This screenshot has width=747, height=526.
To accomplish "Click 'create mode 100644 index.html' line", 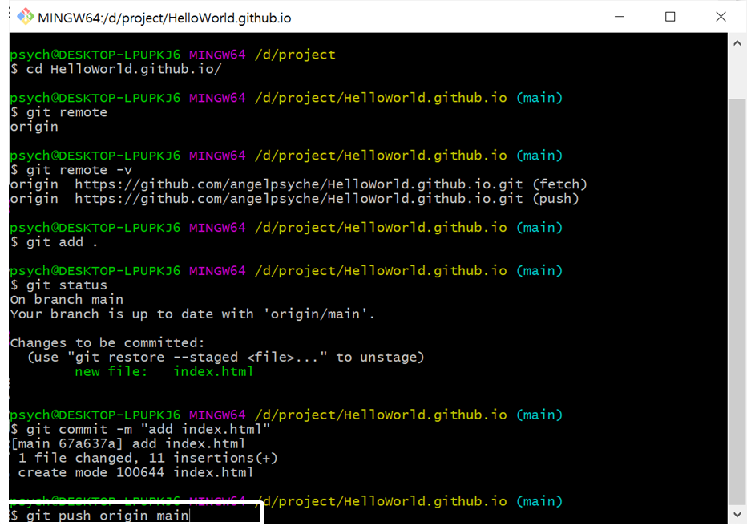I will [135, 472].
